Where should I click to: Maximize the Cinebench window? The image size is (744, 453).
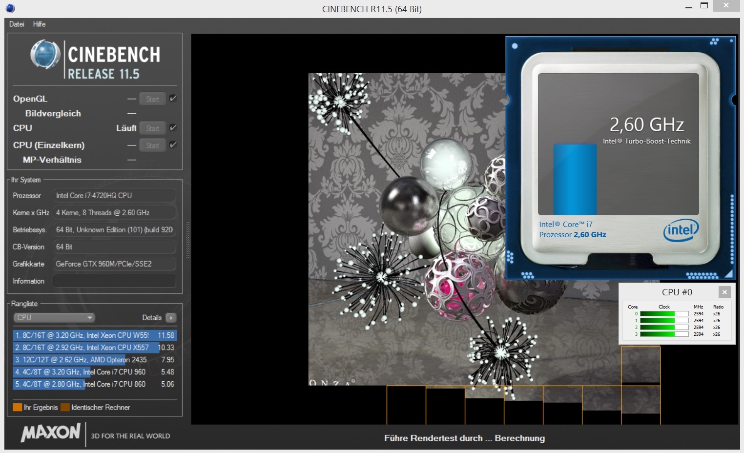704,6
